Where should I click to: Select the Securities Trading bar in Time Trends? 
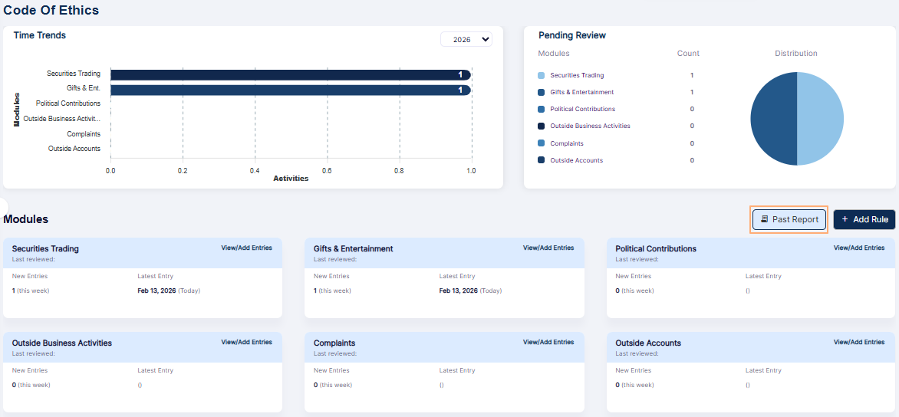(290, 74)
